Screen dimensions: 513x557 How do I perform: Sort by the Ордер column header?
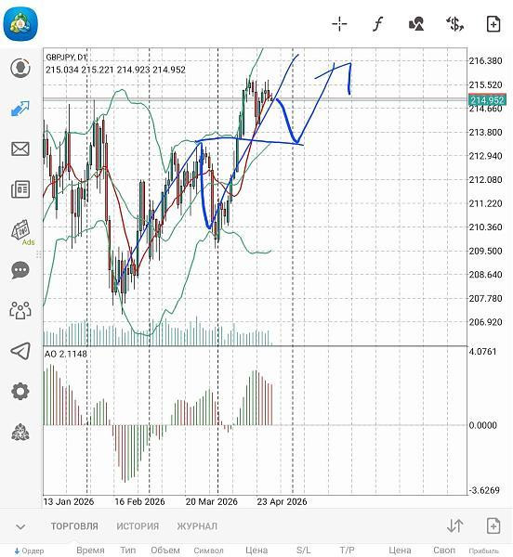[29, 551]
